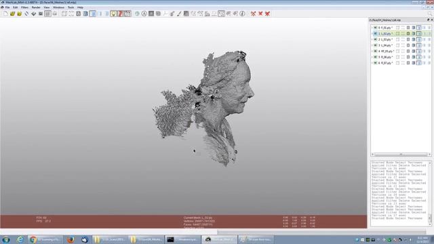Click the highlighted Select Vertexes tool

(x=221, y=14)
